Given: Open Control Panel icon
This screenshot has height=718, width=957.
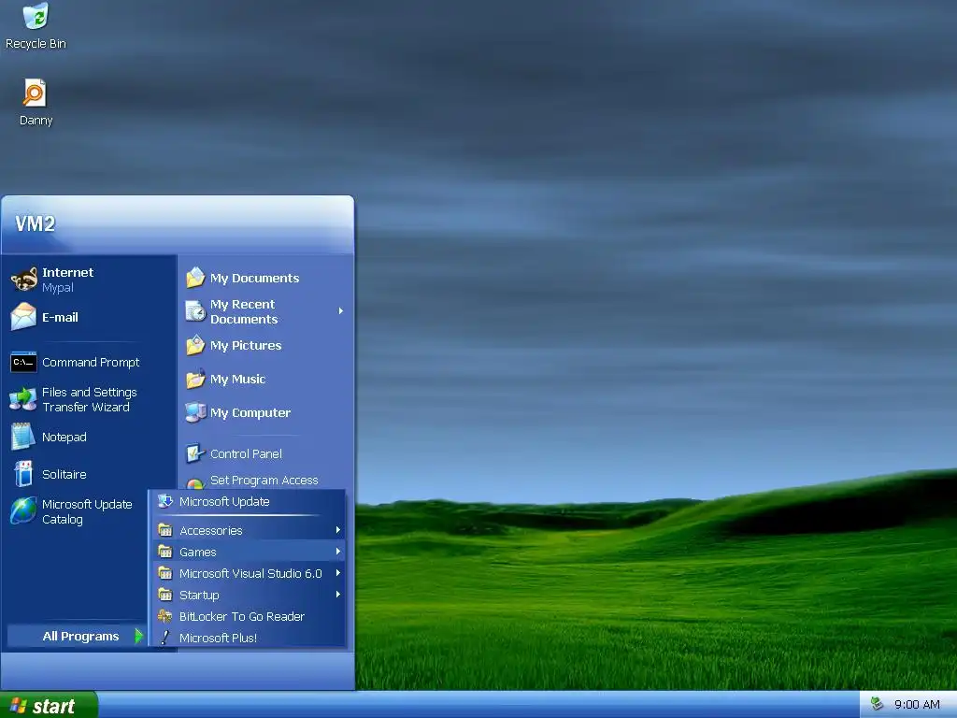Looking at the screenshot, I should pyautogui.click(x=195, y=453).
